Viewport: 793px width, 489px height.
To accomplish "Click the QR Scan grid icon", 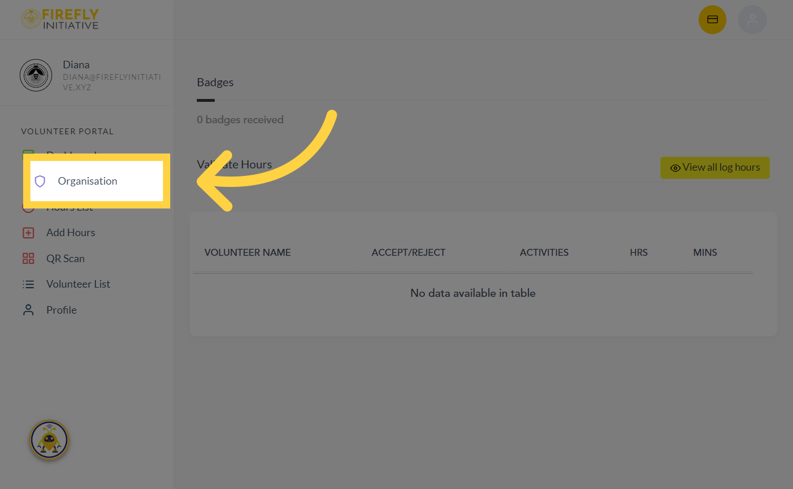I will [28, 259].
